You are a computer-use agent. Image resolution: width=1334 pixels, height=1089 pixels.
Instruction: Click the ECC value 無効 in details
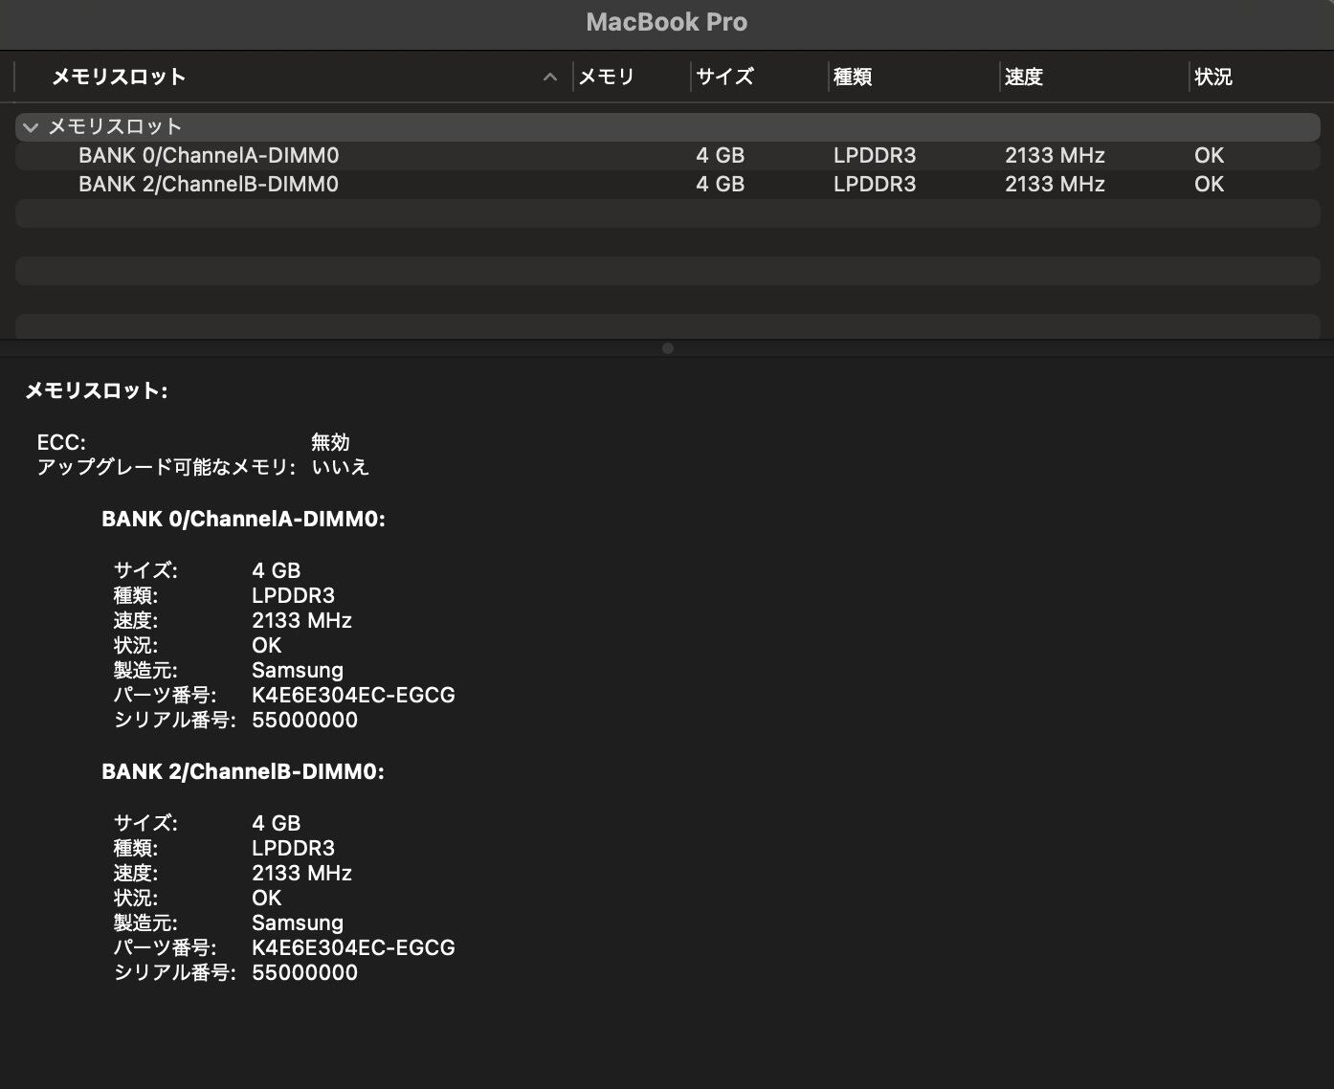point(330,442)
